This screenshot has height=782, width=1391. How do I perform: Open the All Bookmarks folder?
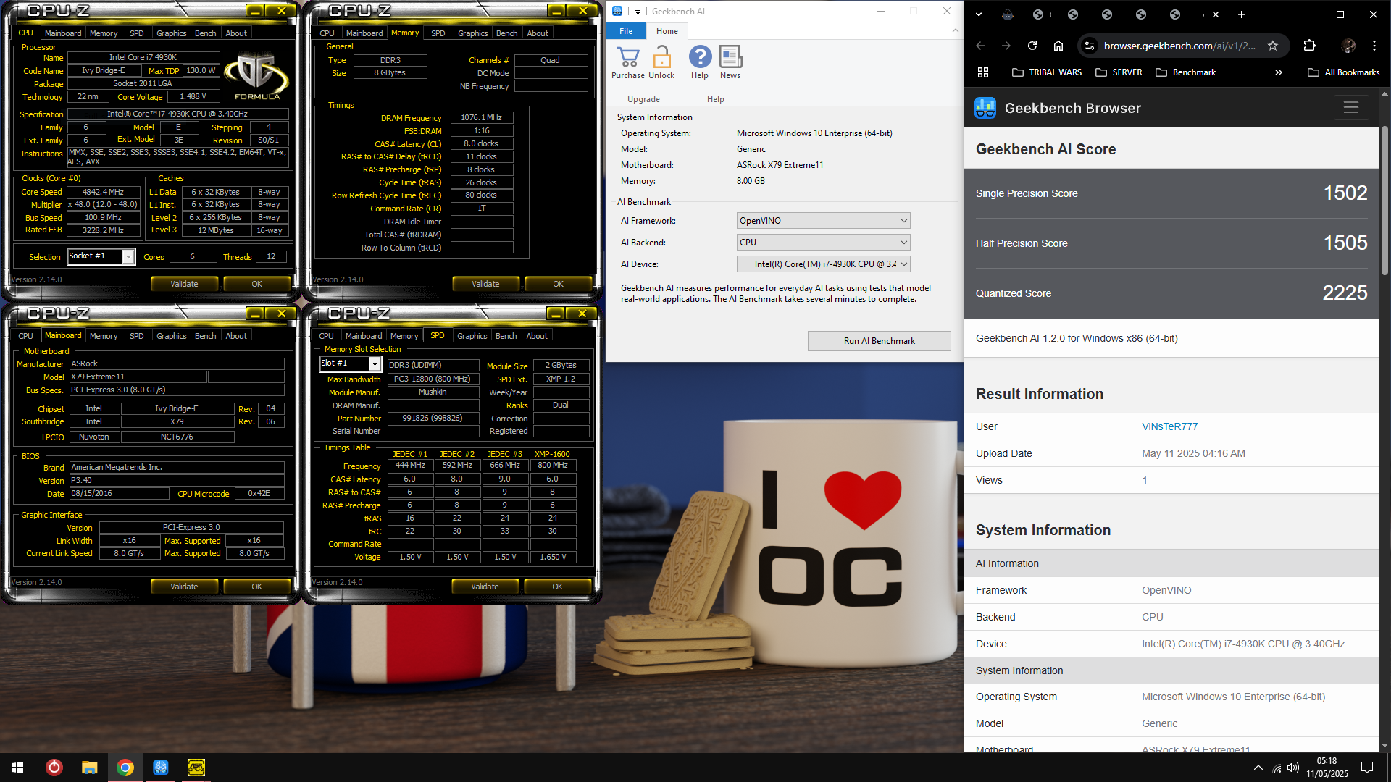click(x=1344, y=72)
